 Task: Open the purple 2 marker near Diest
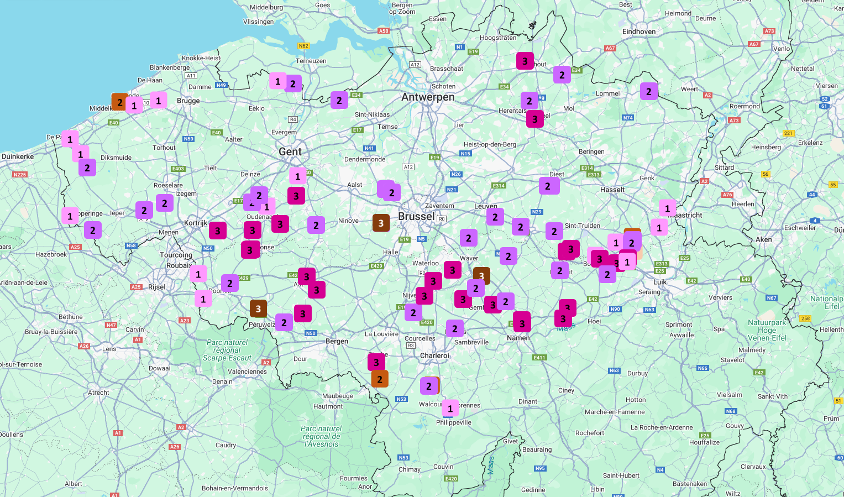tap(548, 186)
